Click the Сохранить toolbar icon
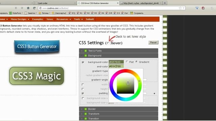216x121 pixels. click(132, 13)
